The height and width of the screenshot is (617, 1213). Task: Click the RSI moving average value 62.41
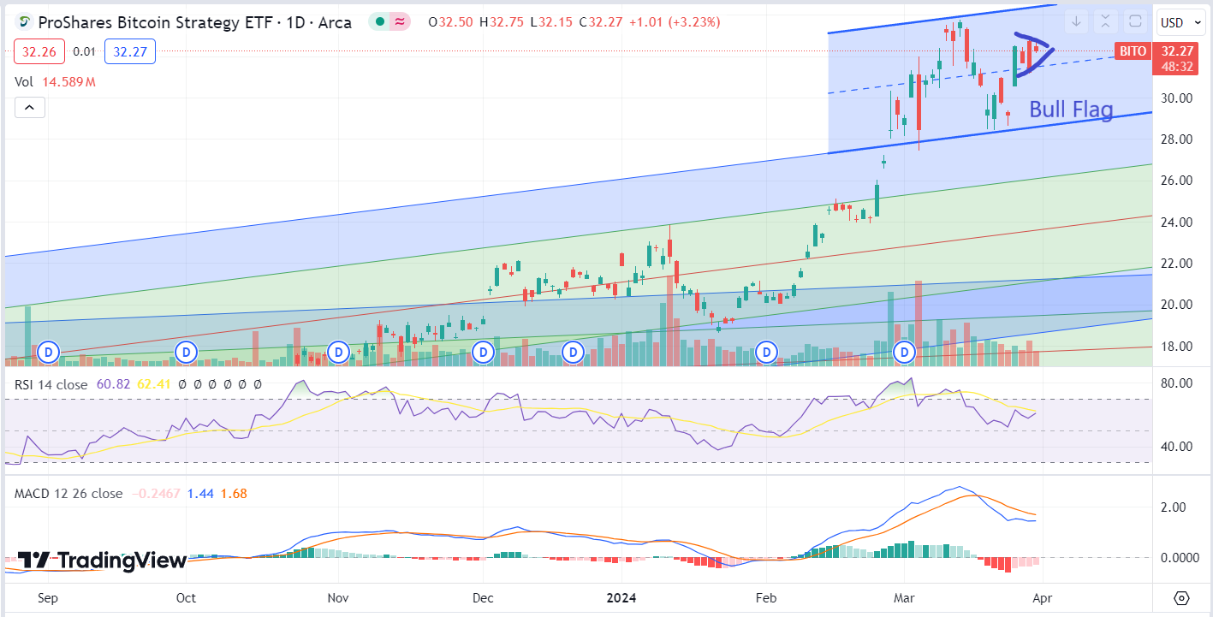click(x=154, y=384)
